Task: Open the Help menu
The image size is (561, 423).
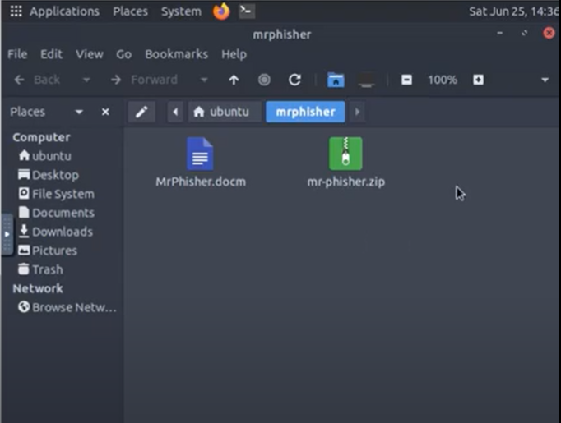Action: [x=234, y=54]
